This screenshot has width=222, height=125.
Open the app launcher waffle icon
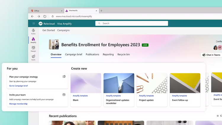(34, 23)
